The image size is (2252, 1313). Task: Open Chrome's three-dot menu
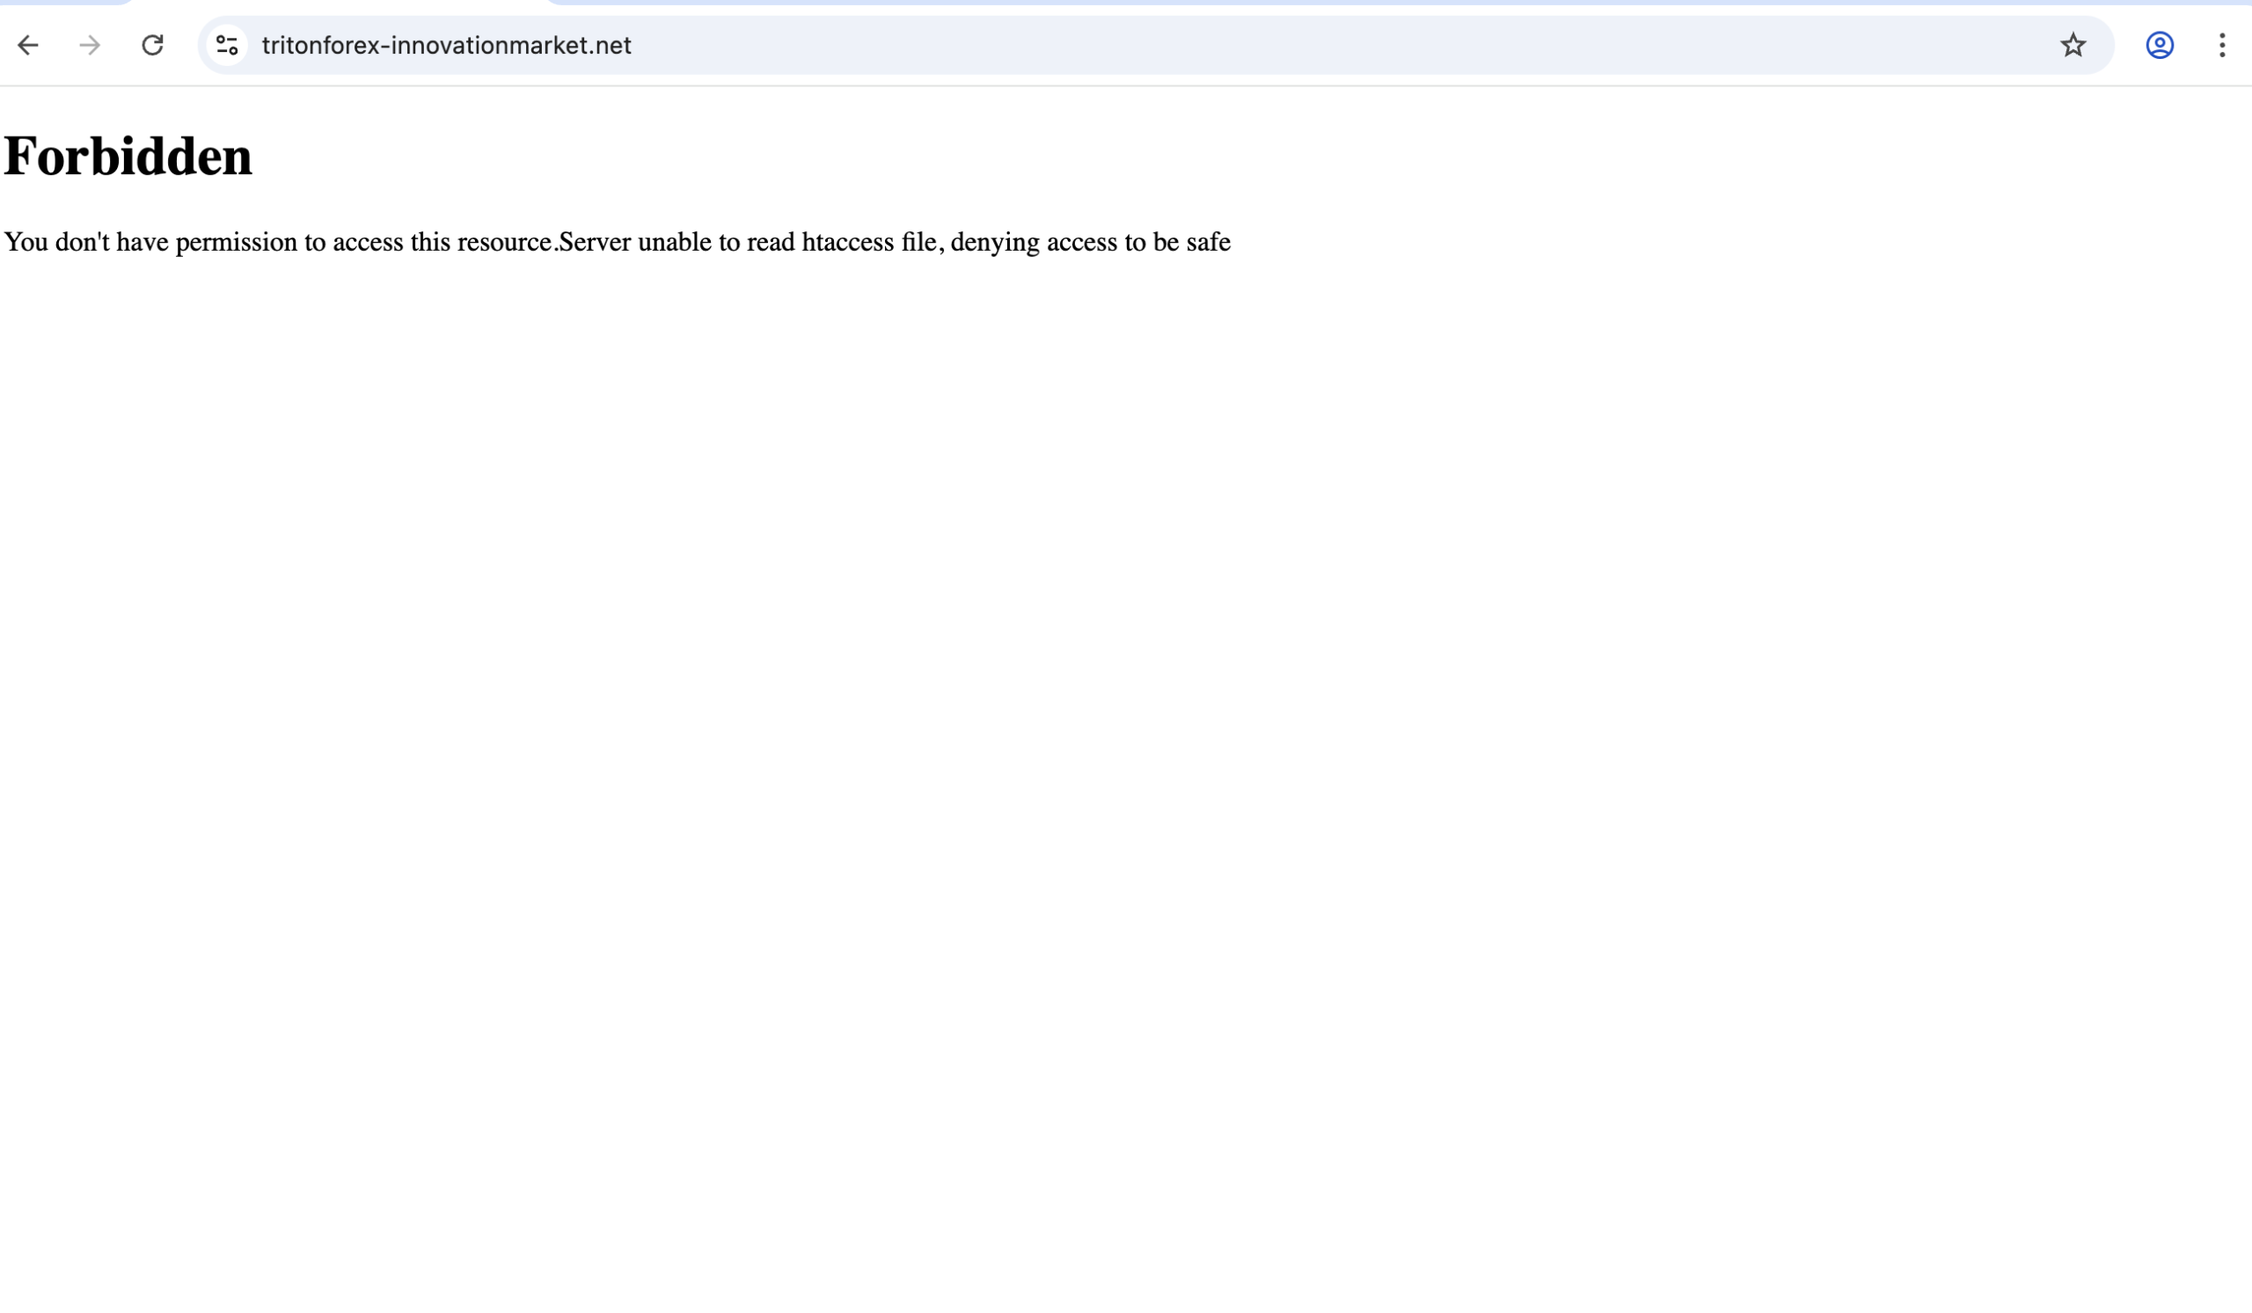tap(2221, 46)
